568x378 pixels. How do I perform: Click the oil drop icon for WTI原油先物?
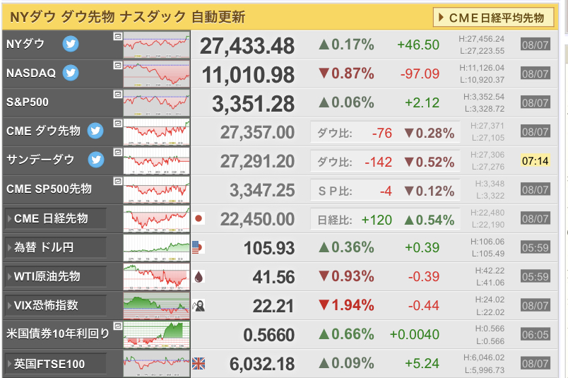[199, 277]
